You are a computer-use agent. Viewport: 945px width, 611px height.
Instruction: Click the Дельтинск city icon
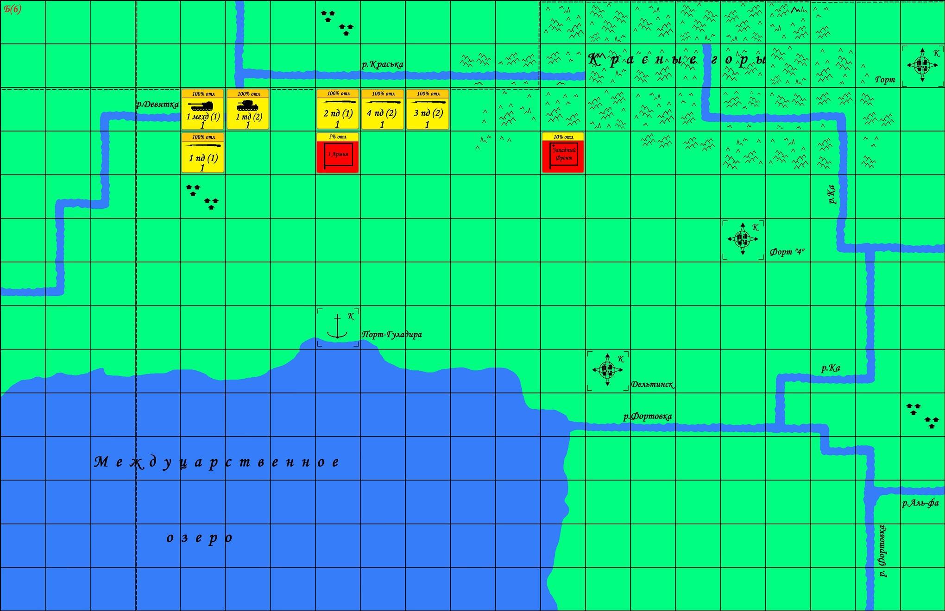(608, 369)
